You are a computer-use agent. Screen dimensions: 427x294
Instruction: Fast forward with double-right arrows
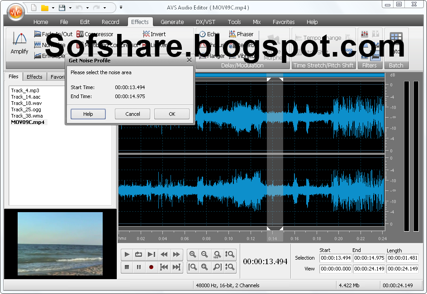click(176, 254)
